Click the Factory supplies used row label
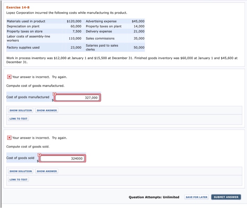This screenshot has width=247, height=208. (23, 47)
